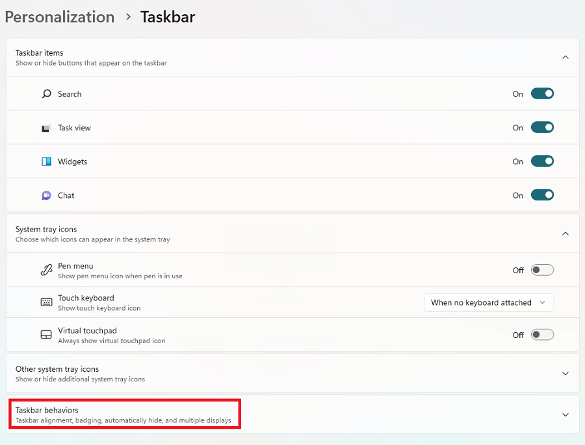Click the Pen menu icon
This screenshot has width=585, height=445.
(46, 270)
